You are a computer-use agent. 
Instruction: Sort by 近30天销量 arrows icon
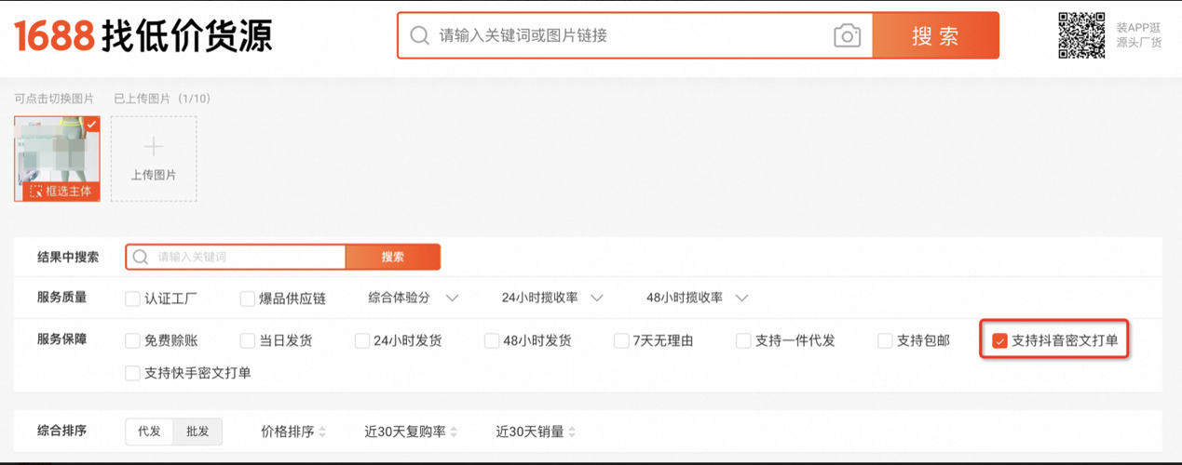(572, 432)
